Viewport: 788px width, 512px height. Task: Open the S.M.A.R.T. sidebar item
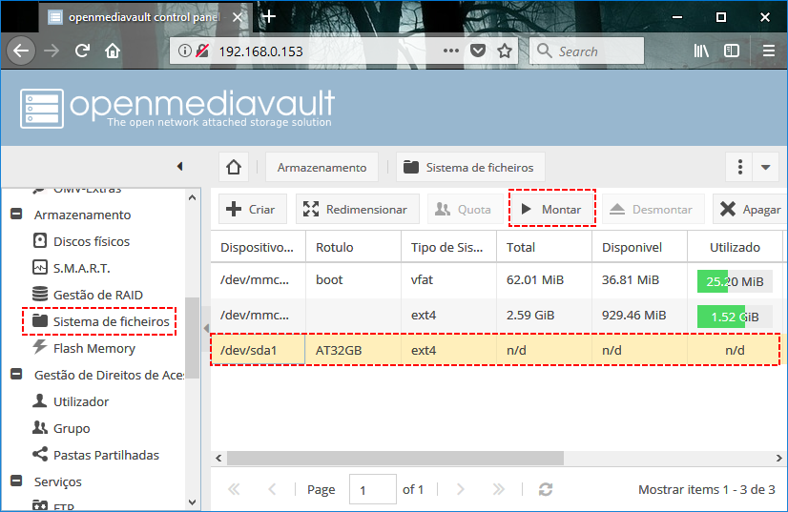81,268
